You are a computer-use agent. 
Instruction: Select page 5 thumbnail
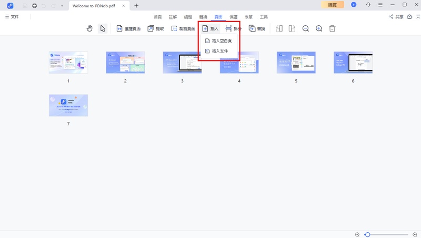(296, 63)
